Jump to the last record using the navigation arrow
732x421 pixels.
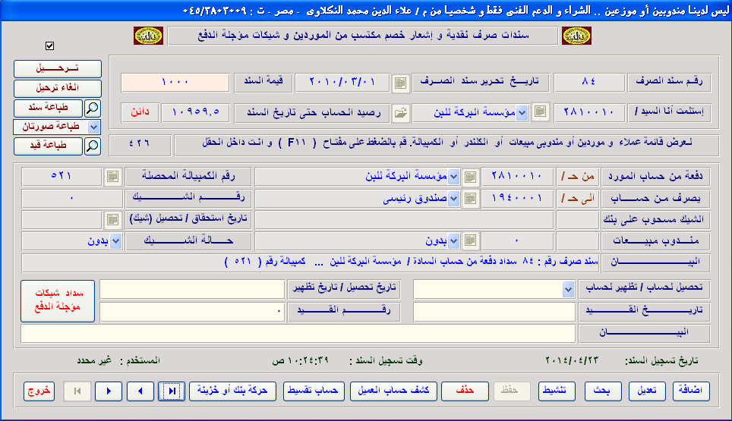pos(172,391)
